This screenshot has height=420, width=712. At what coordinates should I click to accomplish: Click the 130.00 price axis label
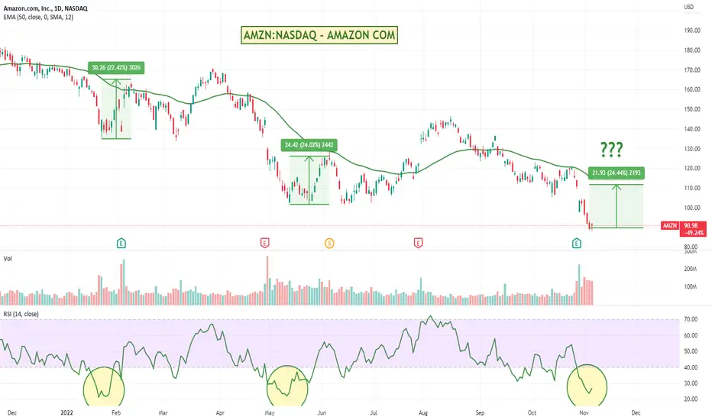coord(692,149)
